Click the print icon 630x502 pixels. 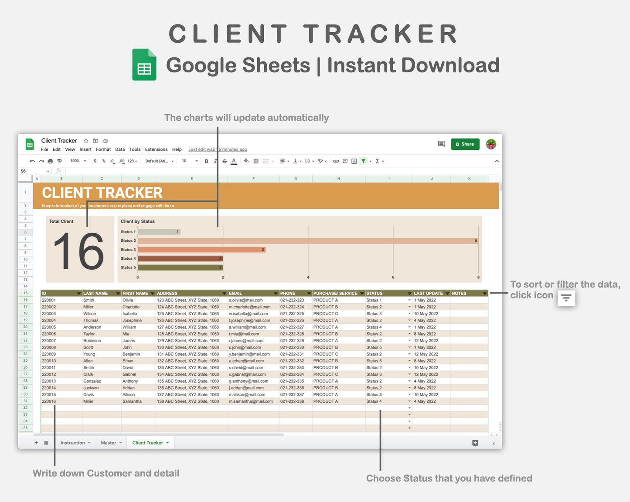50,161
